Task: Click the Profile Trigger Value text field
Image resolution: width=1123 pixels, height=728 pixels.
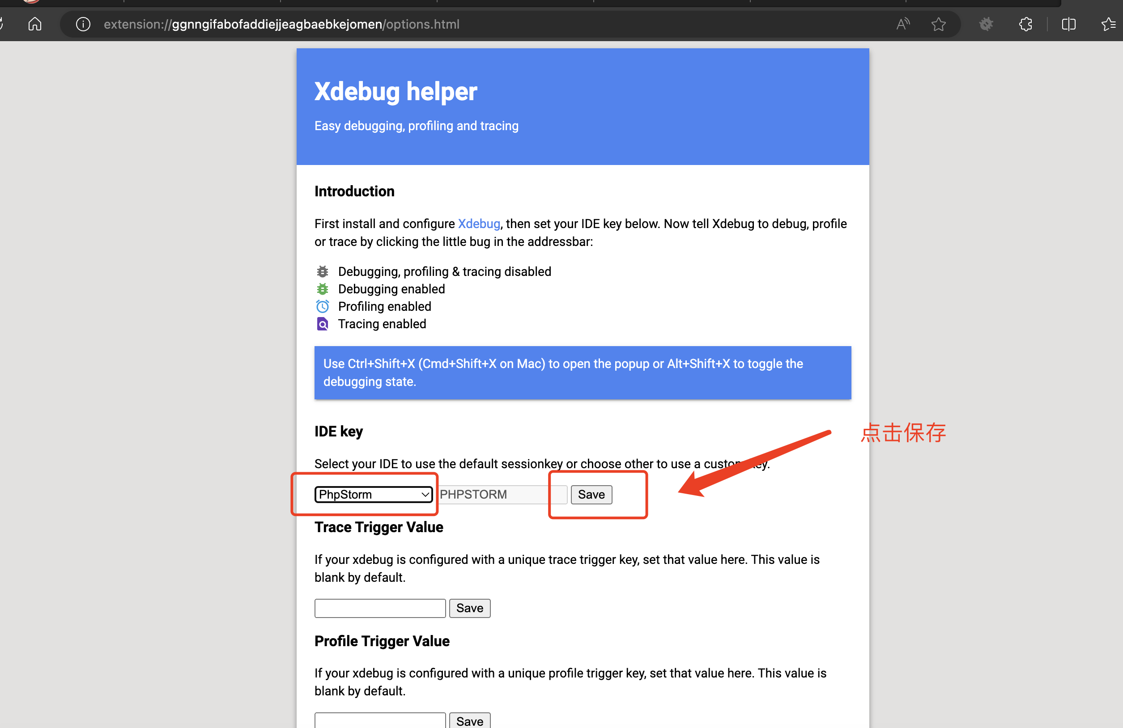Action: pos(380,720)
